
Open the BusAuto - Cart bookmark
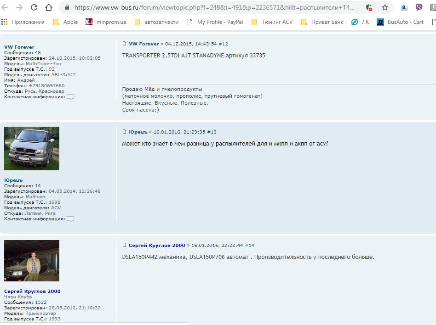[x=400, y=22]
